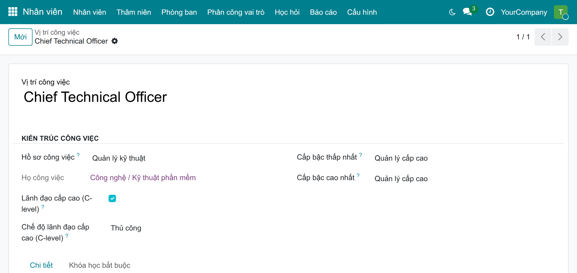The height and width of the screenshot is (273, 577).
Task: Open the activities clock icon
Action: [490, 12]
